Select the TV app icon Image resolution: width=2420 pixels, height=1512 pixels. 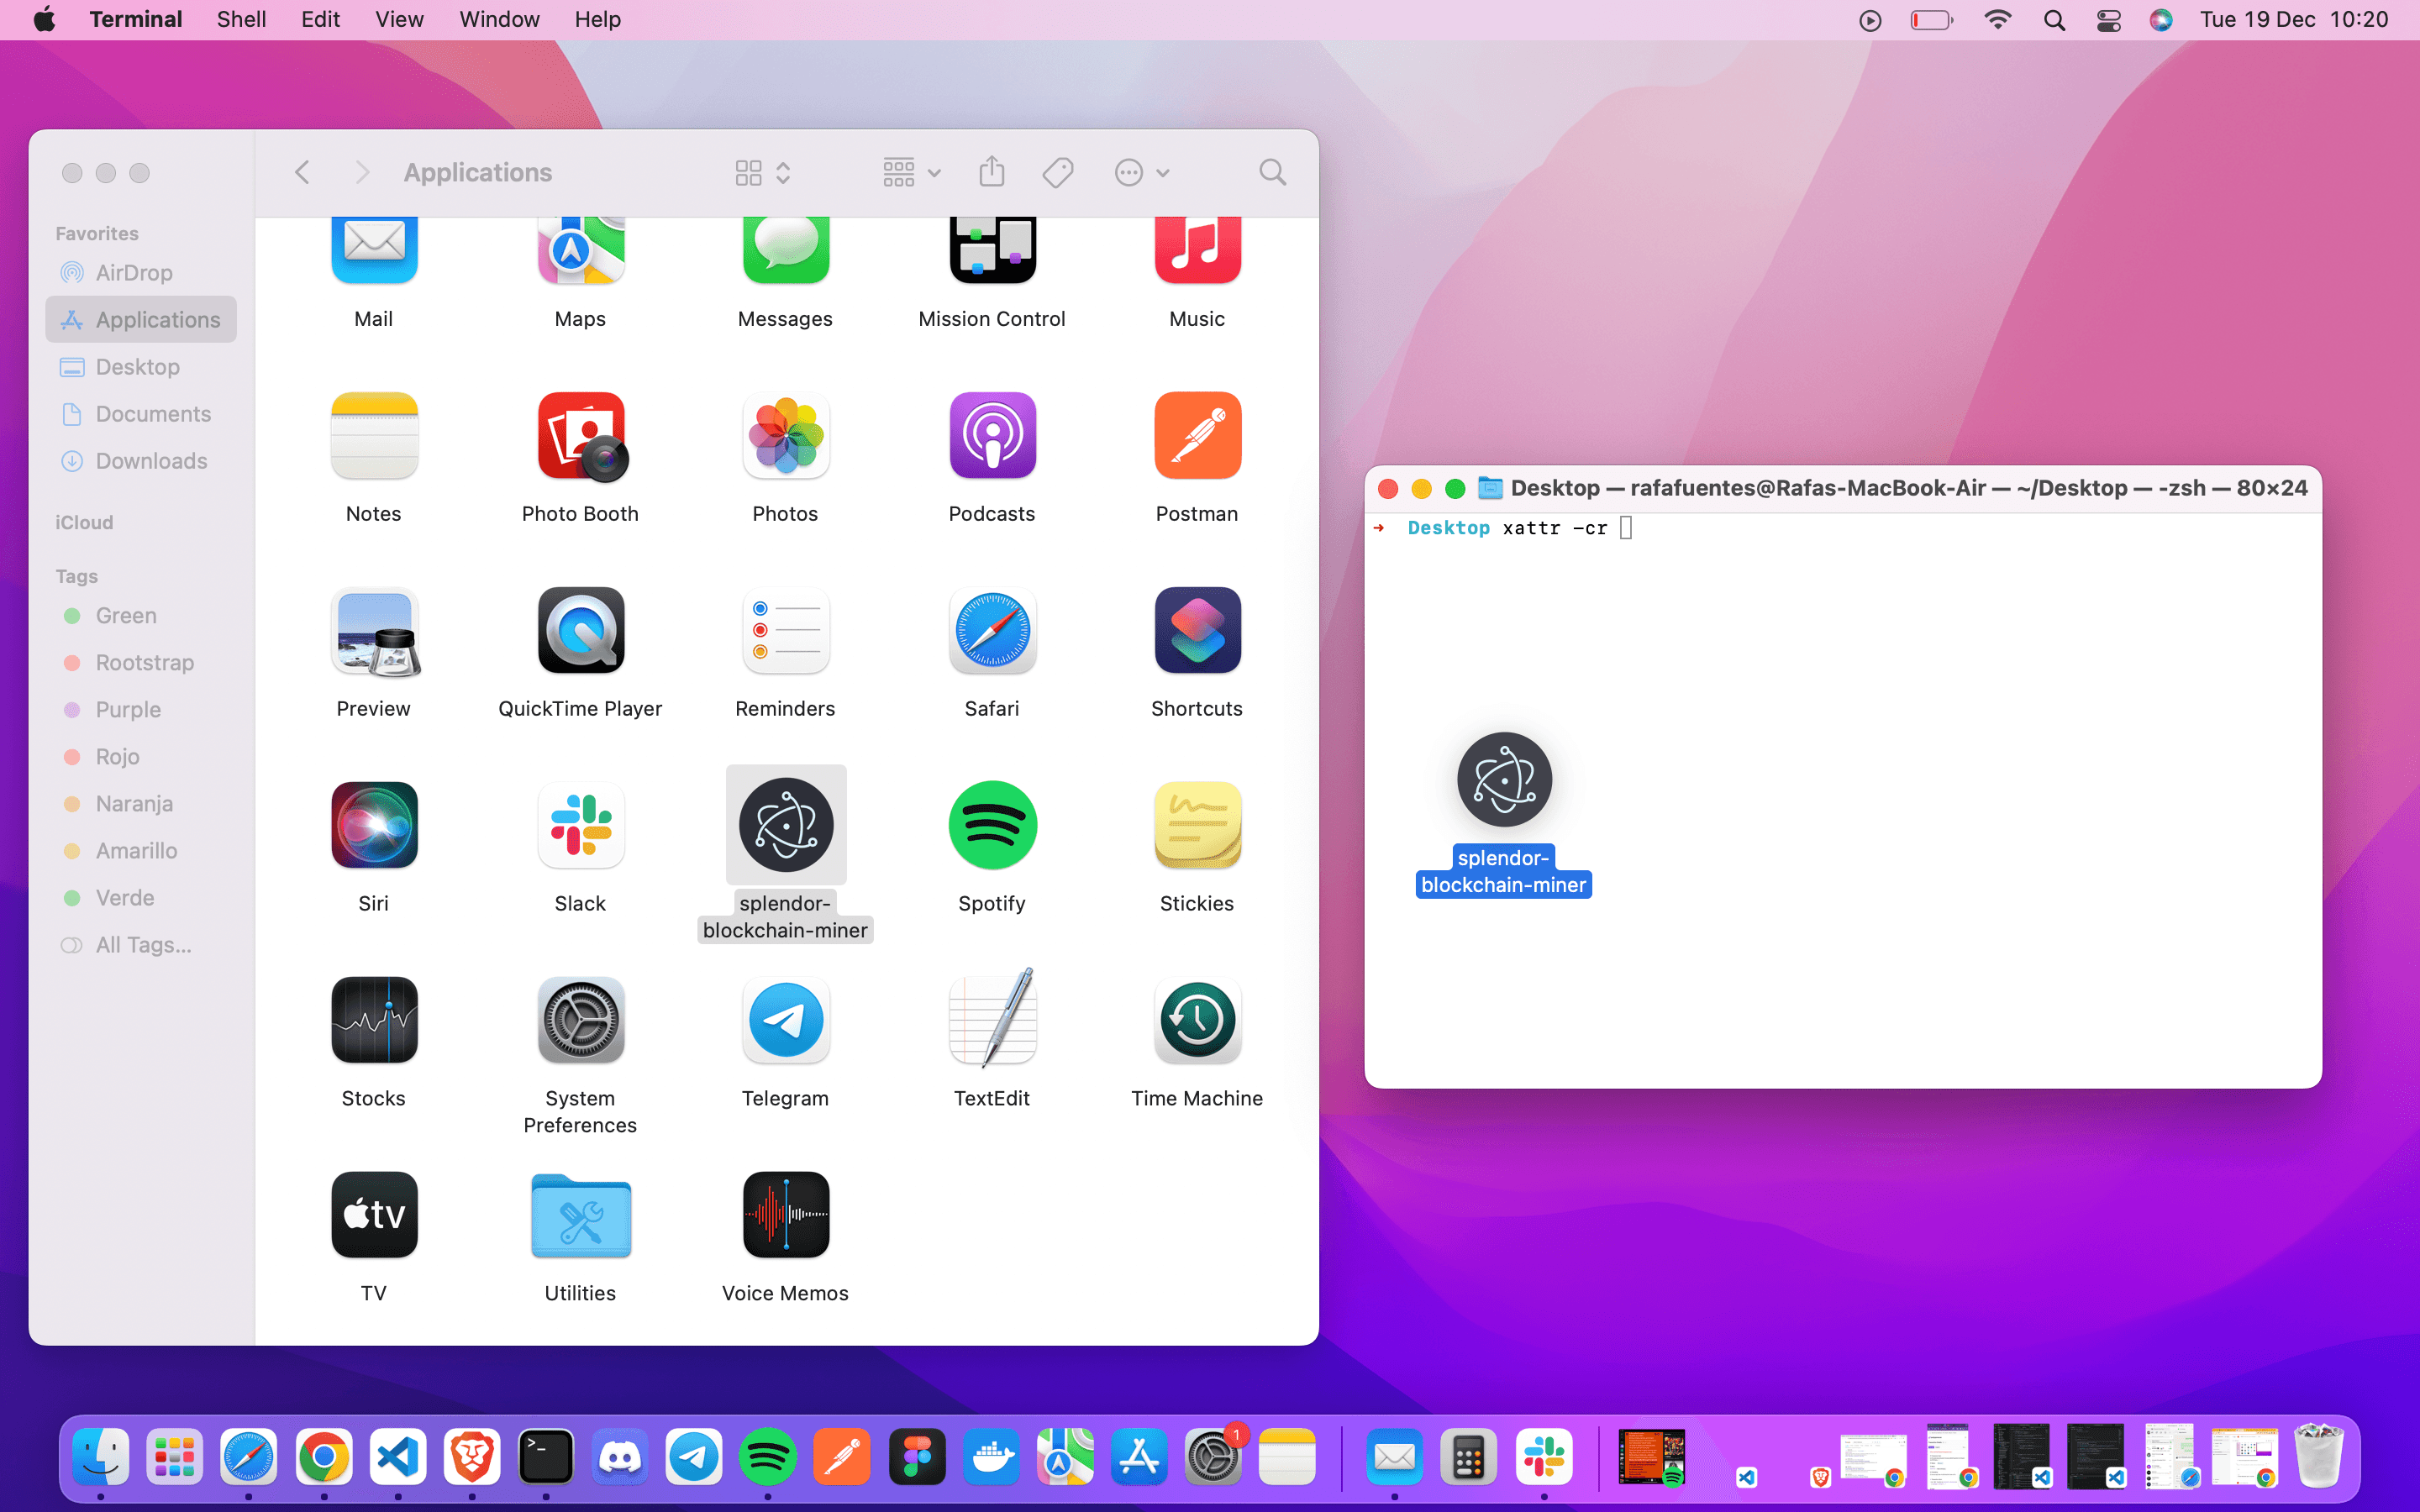[x=374, y=1216]
